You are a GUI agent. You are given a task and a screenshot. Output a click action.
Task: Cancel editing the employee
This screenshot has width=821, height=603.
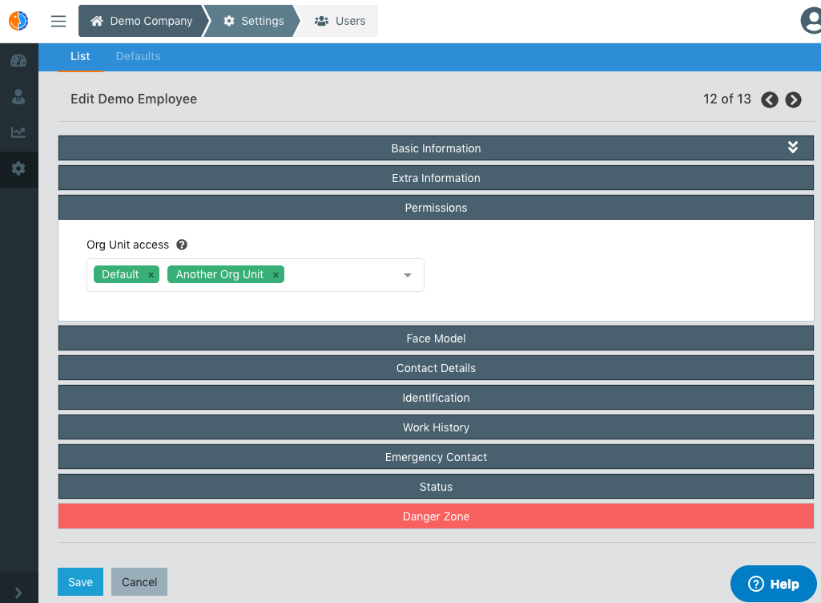pyautogui.click(x=139, y=582)
